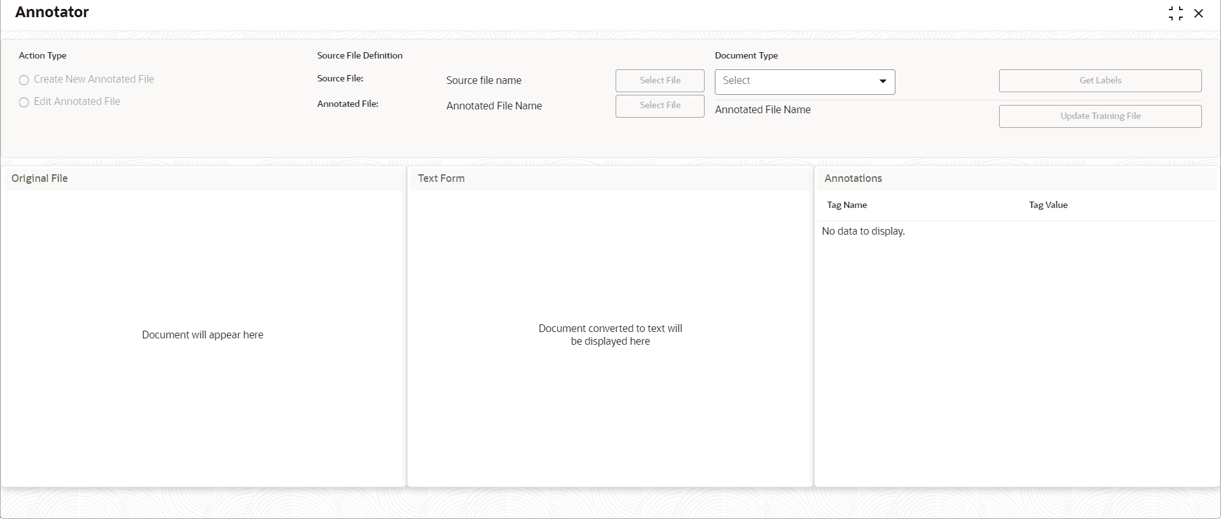Click the Annotator window title
The width and height of the screenshot is (1221, 519).
click(52, 12)
